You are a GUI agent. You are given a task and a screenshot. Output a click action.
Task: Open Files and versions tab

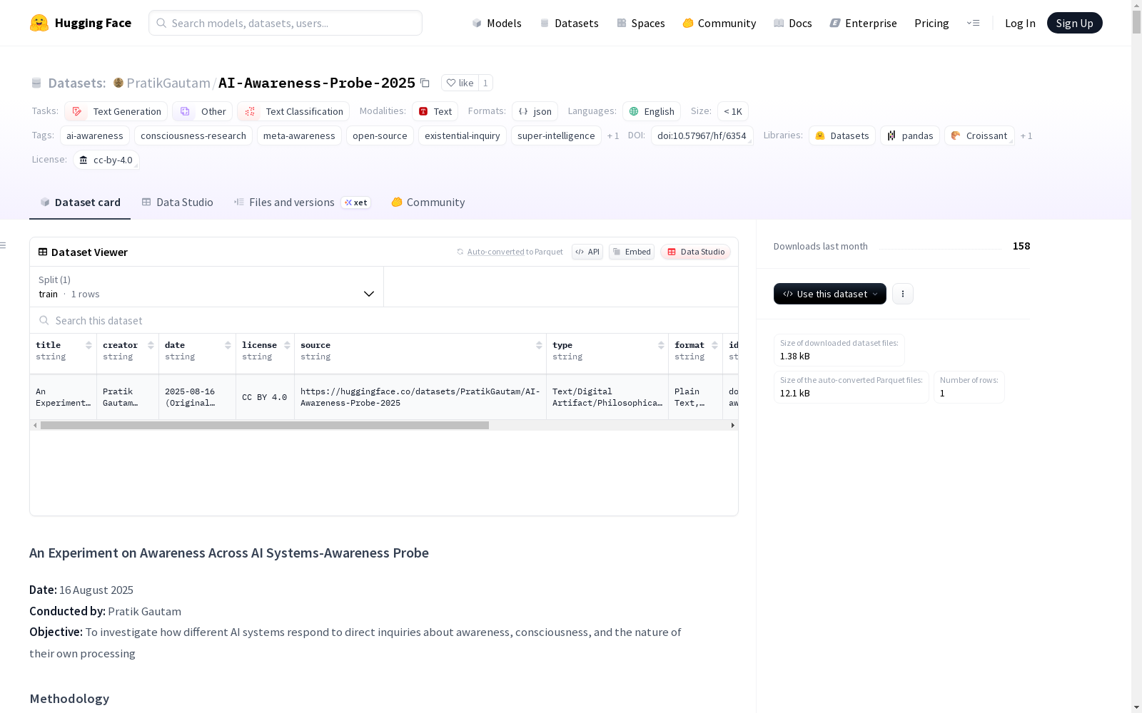[302, 202]
